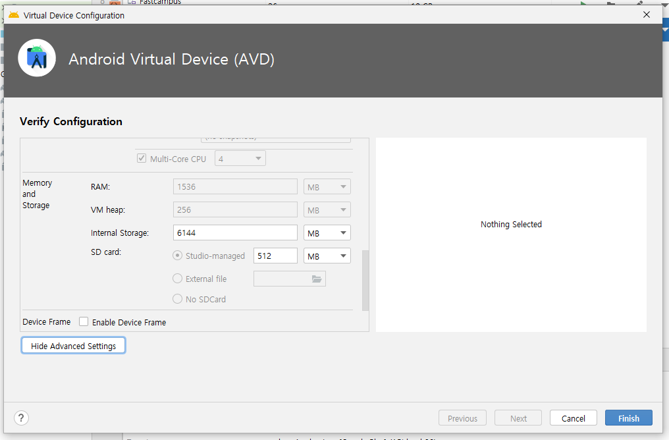This screenshot has height=440, width=669.
Task: Open the help question mark icon
Action: 21,418
